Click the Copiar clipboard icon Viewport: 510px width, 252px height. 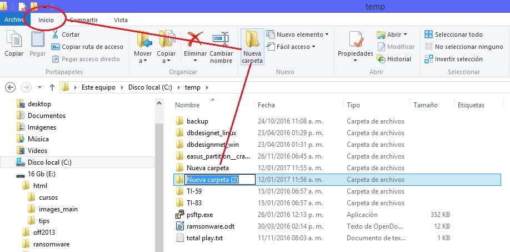pos(14,41)
